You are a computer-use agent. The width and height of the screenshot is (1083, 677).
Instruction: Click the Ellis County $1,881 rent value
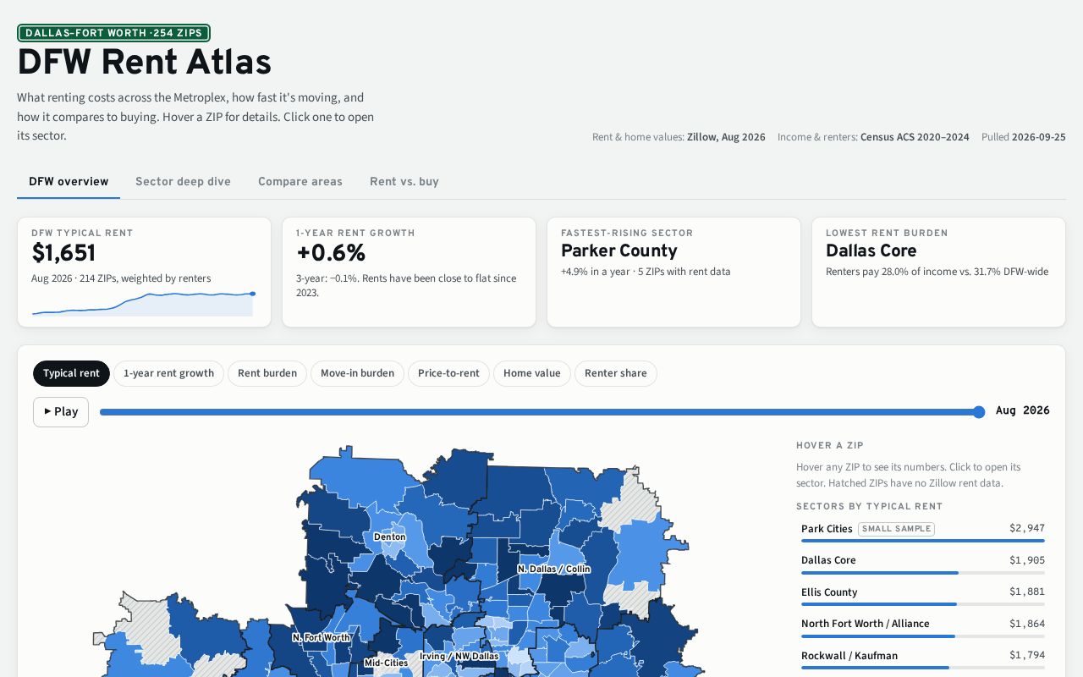click(1027, 592)
